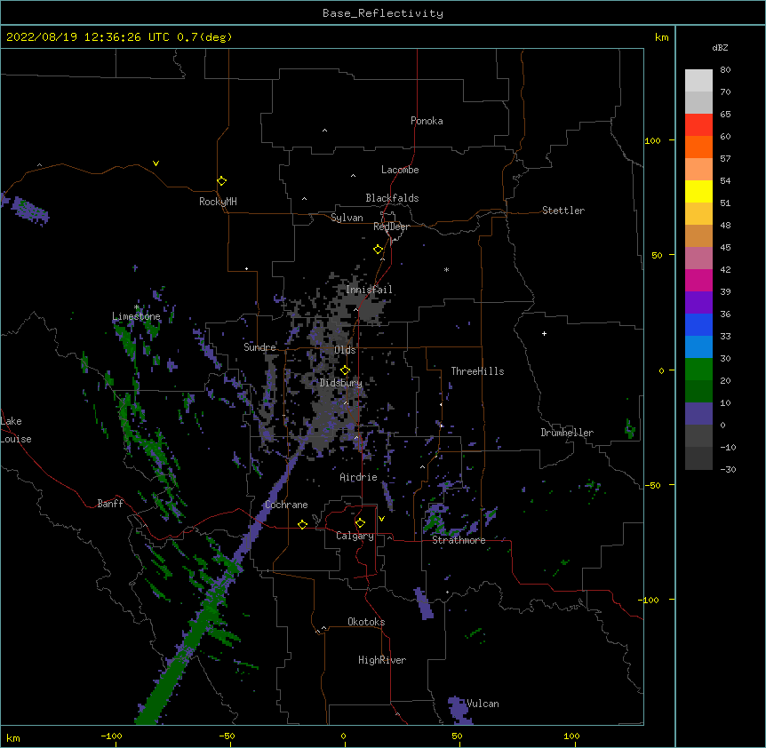Click the Vulcan city label

pyautogui.click(x=483, y=704)
